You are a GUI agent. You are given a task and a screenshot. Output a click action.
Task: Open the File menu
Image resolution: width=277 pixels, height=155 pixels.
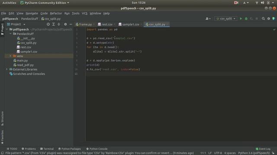[3, 13]
